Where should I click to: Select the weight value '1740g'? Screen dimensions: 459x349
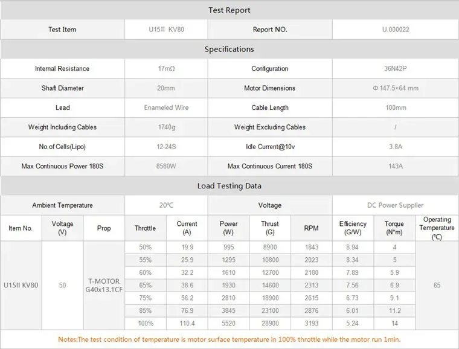click(167, 127)
